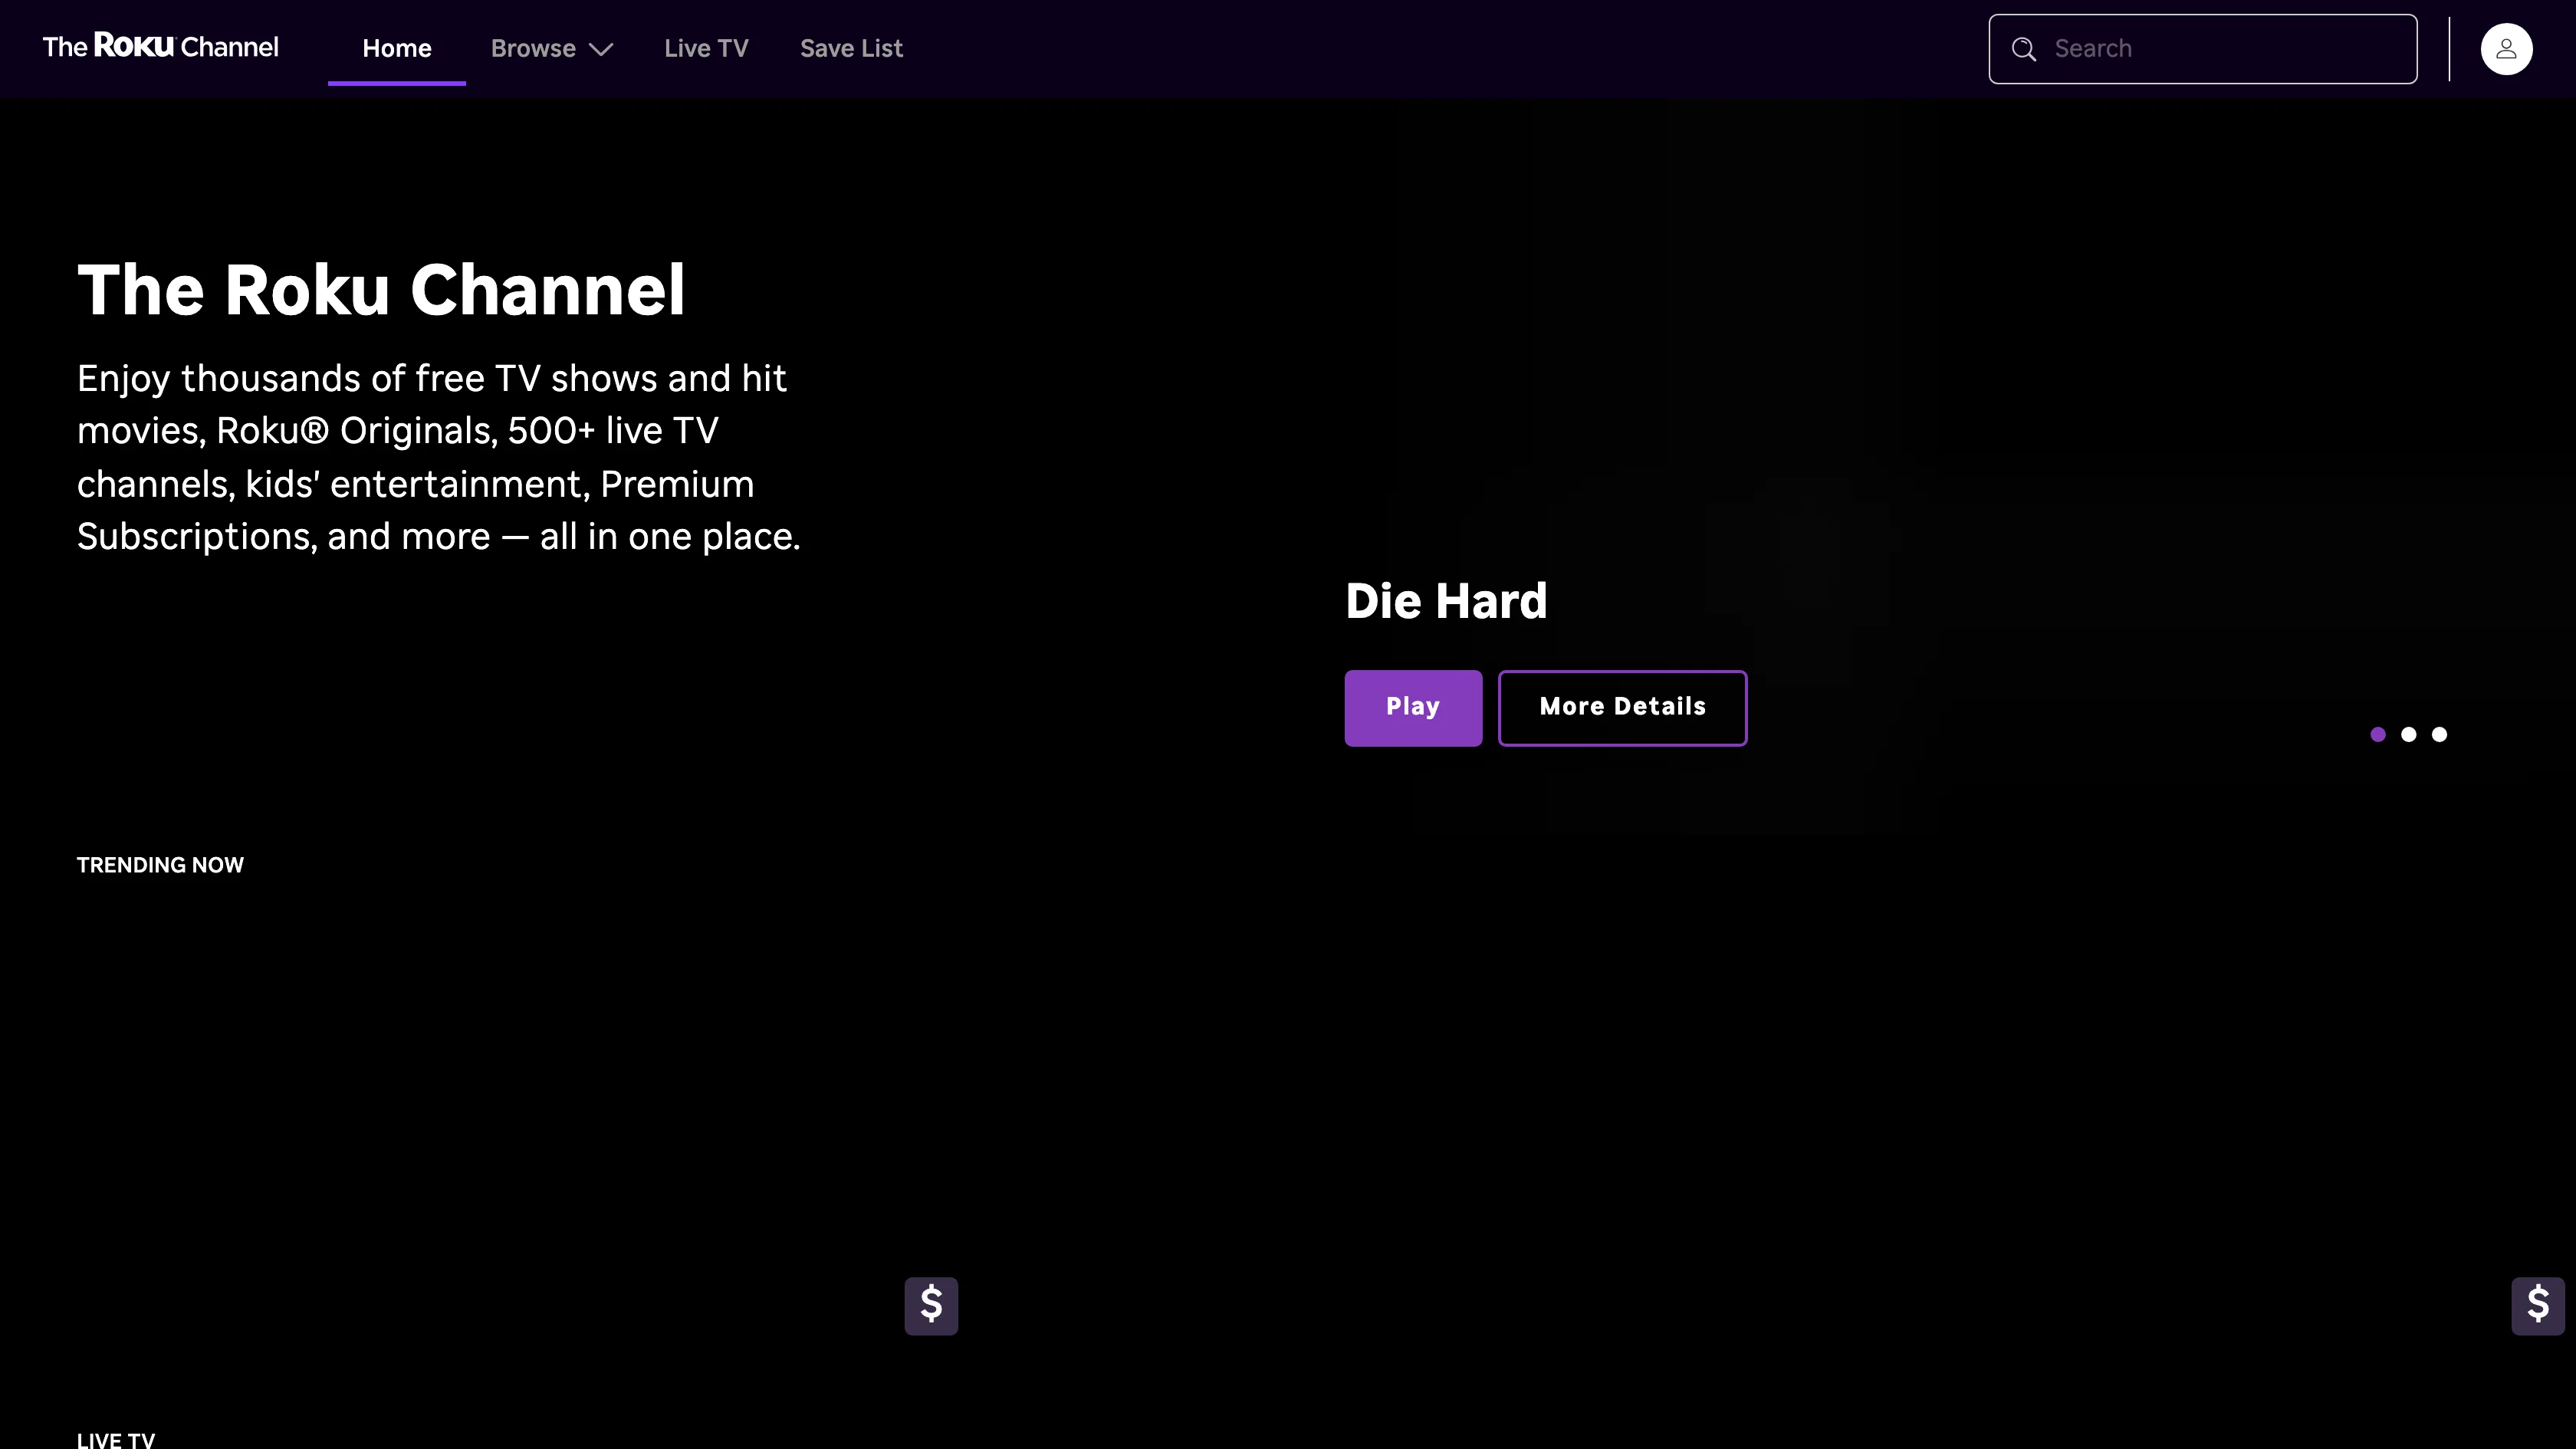Click More Details for Die Hard

click(x=1622, y=707)
